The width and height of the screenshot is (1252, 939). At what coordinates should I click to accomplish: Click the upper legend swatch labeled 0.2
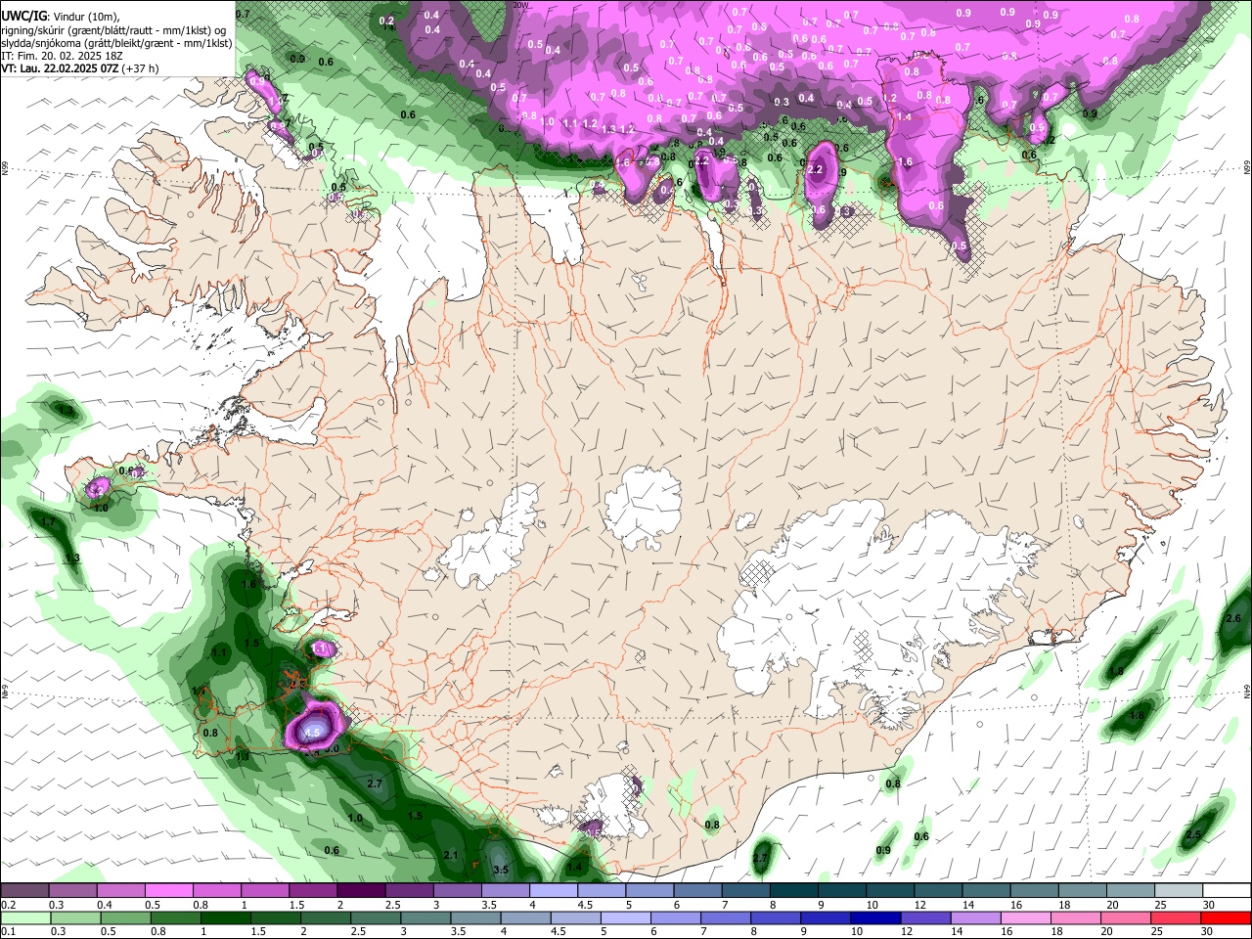pos(24,891)
